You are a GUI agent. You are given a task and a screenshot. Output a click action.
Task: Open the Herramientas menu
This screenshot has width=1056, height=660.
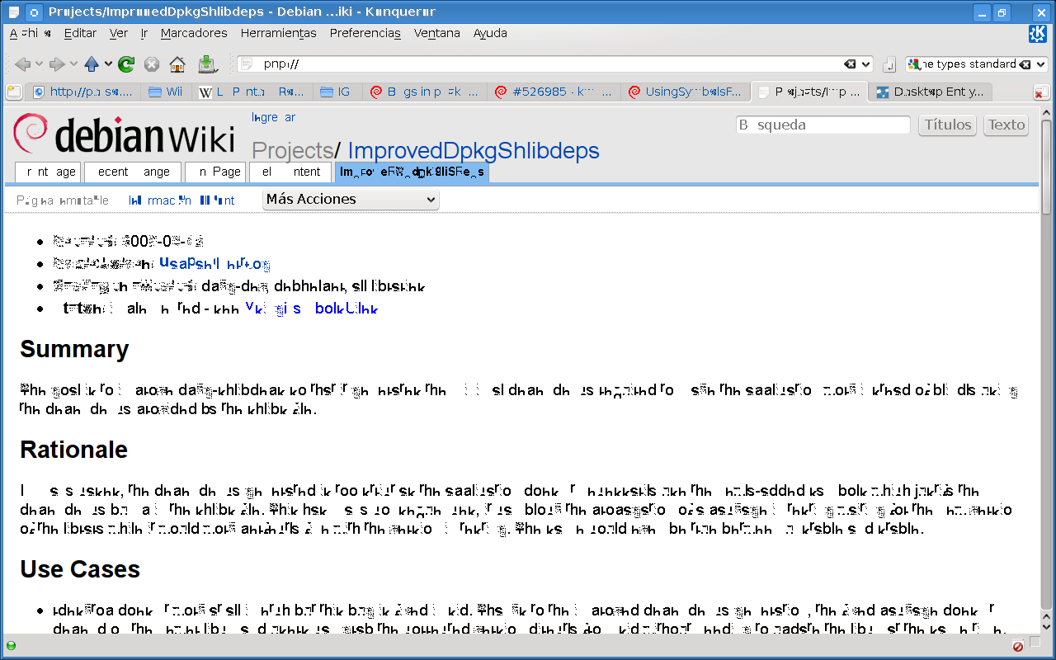278,34
